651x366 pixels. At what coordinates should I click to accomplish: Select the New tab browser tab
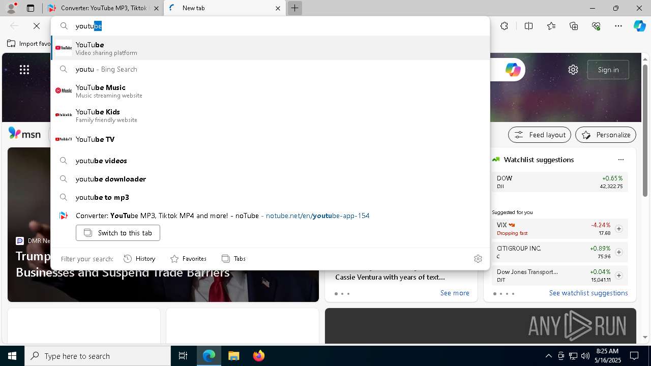click(x=224, y=8)
